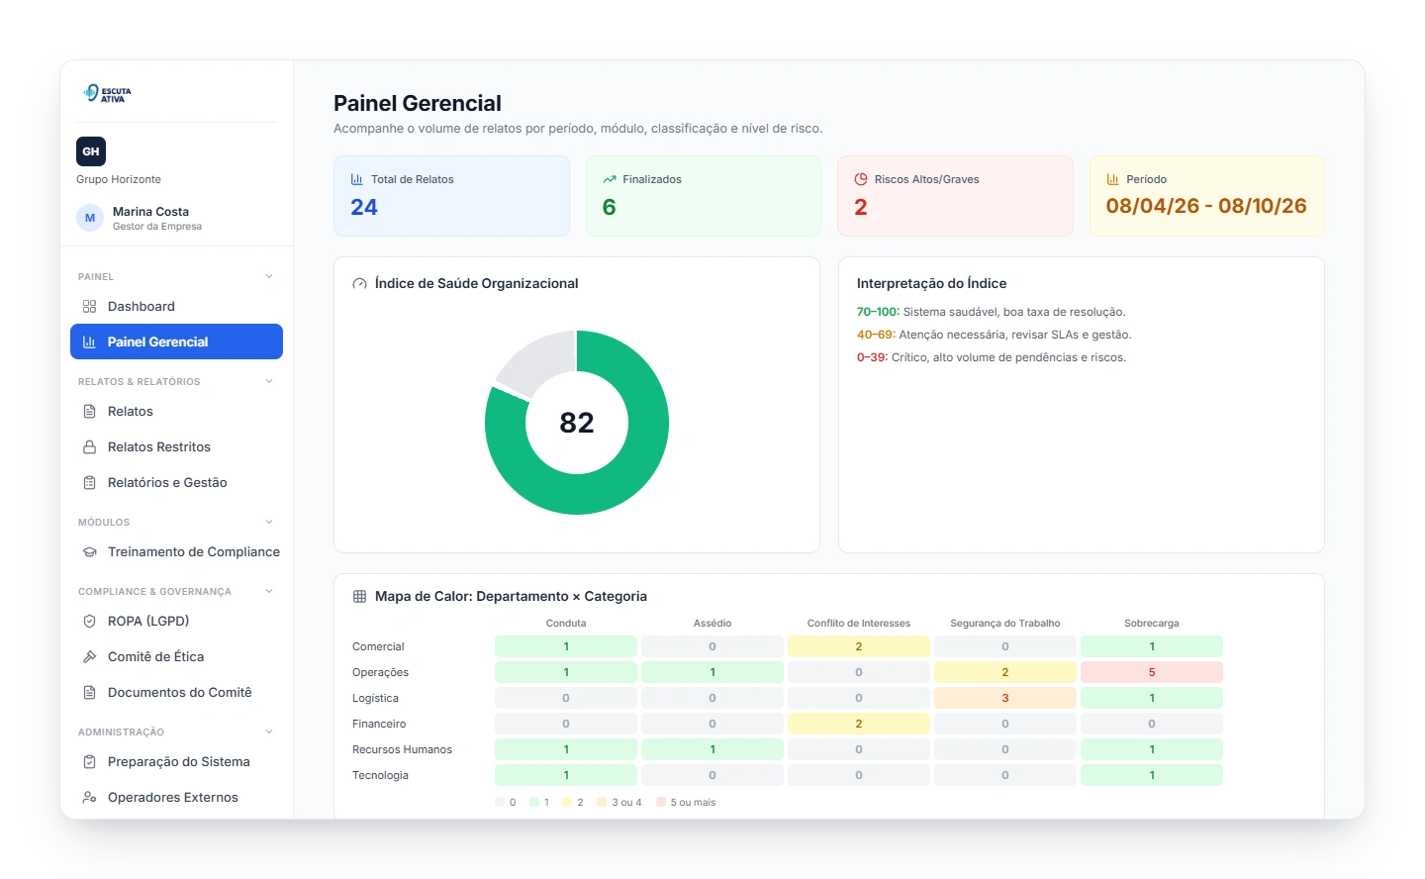
Task: Click the Comitê de Ética gavel icon
Action: pos(90,657)
